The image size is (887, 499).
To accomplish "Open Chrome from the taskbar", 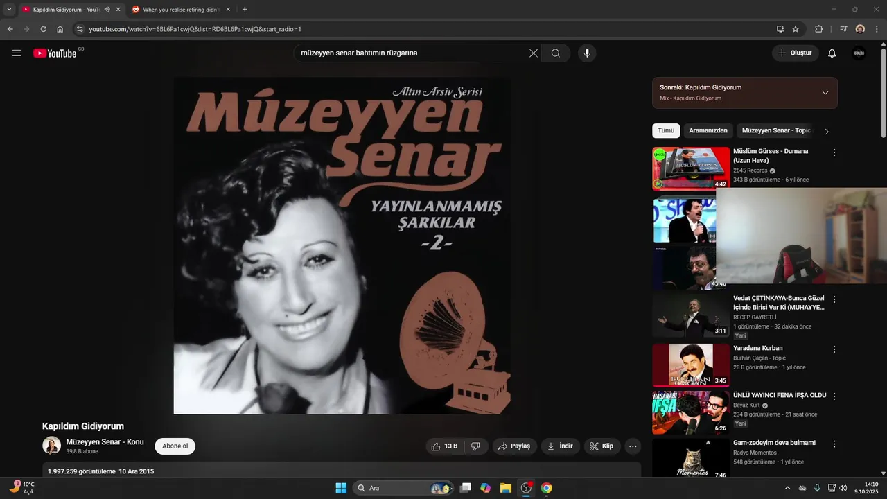I will click(x=547, y=488).
